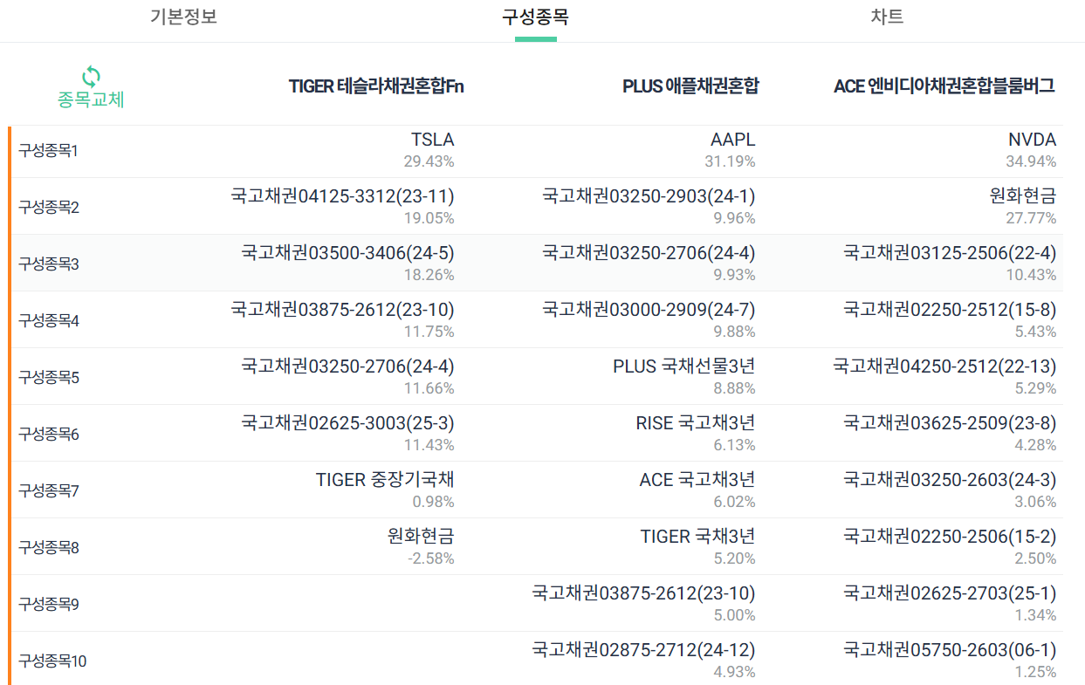
Task: Select 국고채권03875-2612(23-10) in PLUS column
Action: [643, 593]
